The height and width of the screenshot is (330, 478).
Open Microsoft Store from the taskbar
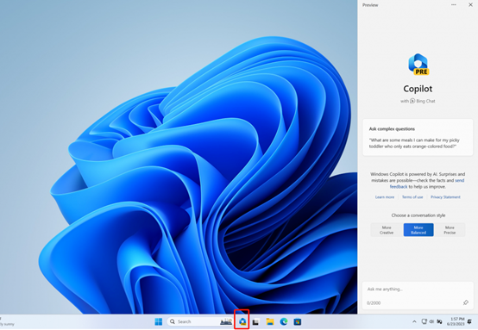[298, 321]
